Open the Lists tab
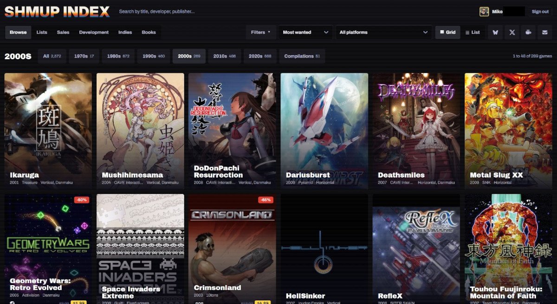557x304 pixels. (42, 32)
